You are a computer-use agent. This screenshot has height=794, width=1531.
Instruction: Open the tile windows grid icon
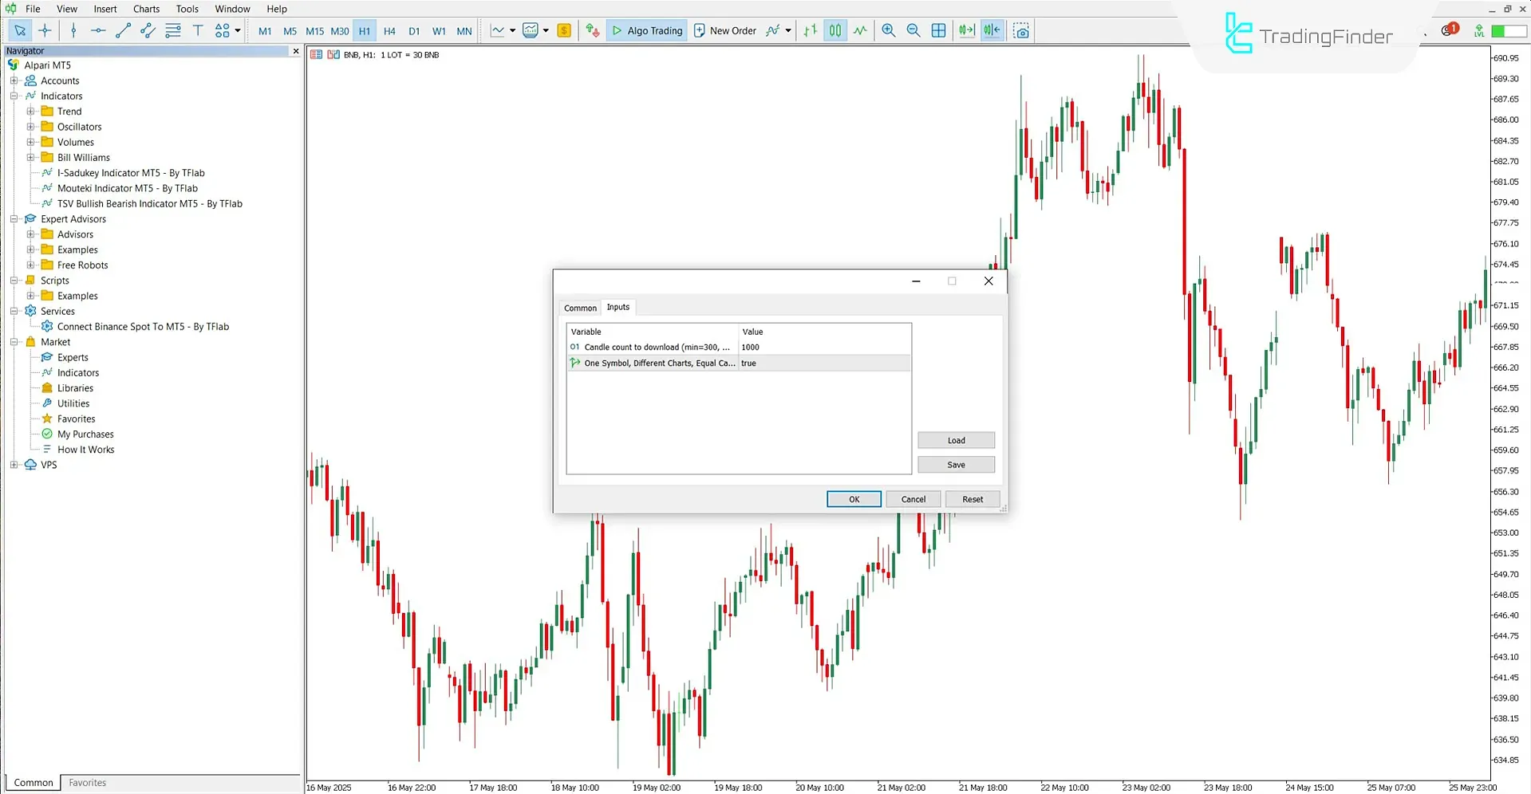[938, 30]
